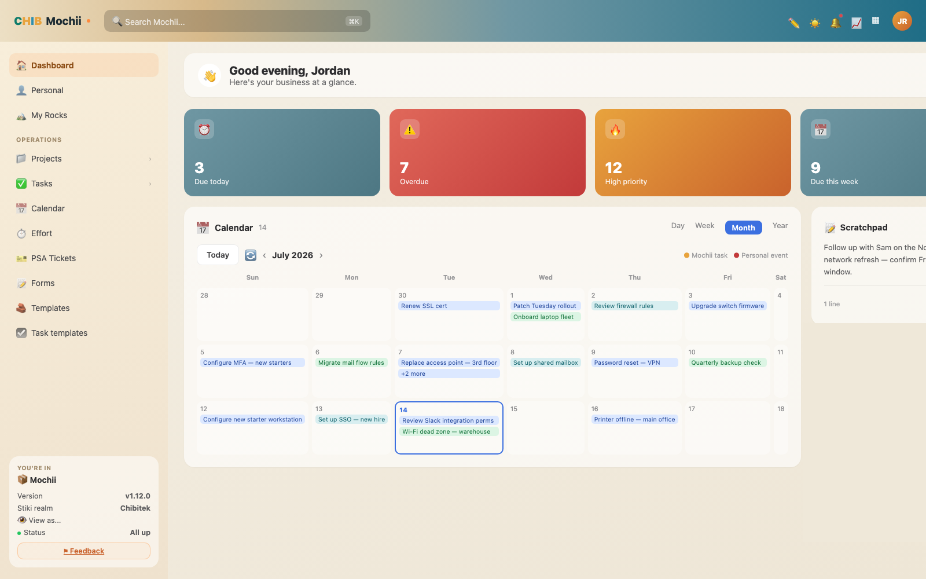The image size is (926, 579).
Task: Go to previous month chevron before July 2026
Action: pyautogui.click(x=264, y=255)
